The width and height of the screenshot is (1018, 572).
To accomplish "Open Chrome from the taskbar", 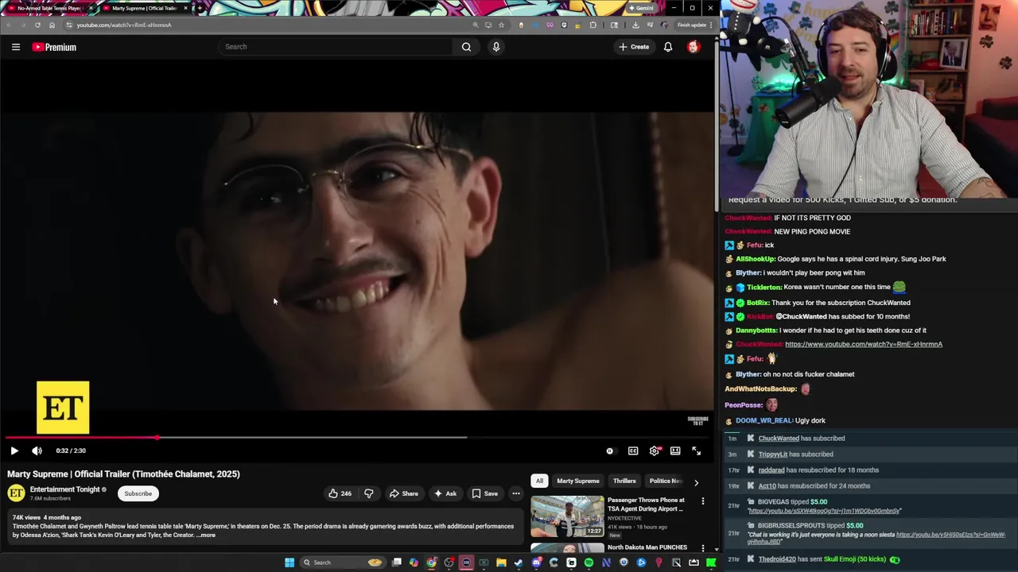I will coord(431,562).
